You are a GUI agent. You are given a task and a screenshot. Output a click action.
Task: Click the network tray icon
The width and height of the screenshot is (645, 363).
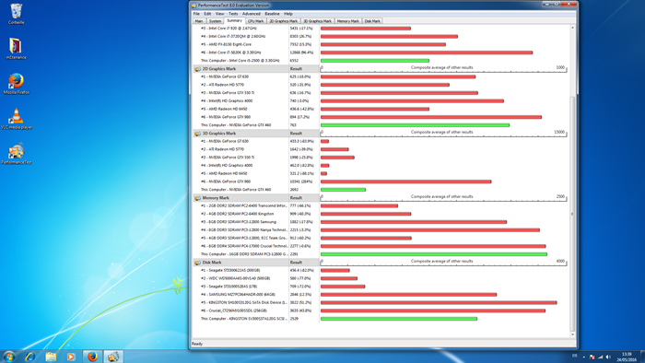pyautogui.click(x=600, y=357)
